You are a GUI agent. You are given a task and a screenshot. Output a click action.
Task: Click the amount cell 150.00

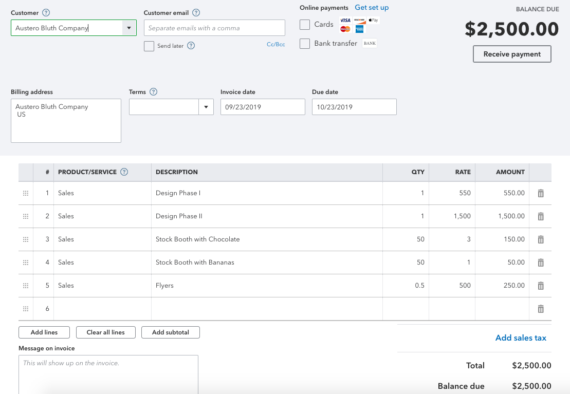[x=502, y=239]
